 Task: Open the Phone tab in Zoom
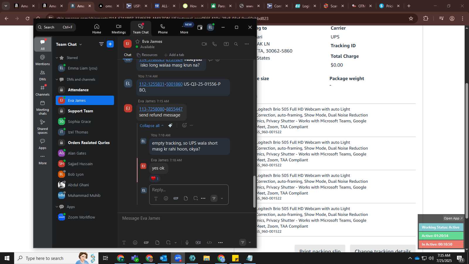point(163,29)
